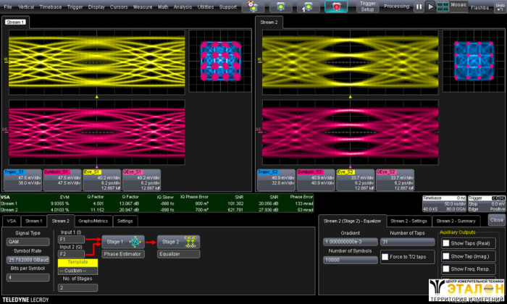Open the Signal Type QAM dropdown
The width and height of the screenshot is (507, 304).
pyautogui.click(x=28, y=243)
